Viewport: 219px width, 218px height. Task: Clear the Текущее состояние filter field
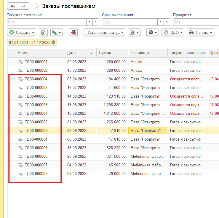[x=96, y=22]
